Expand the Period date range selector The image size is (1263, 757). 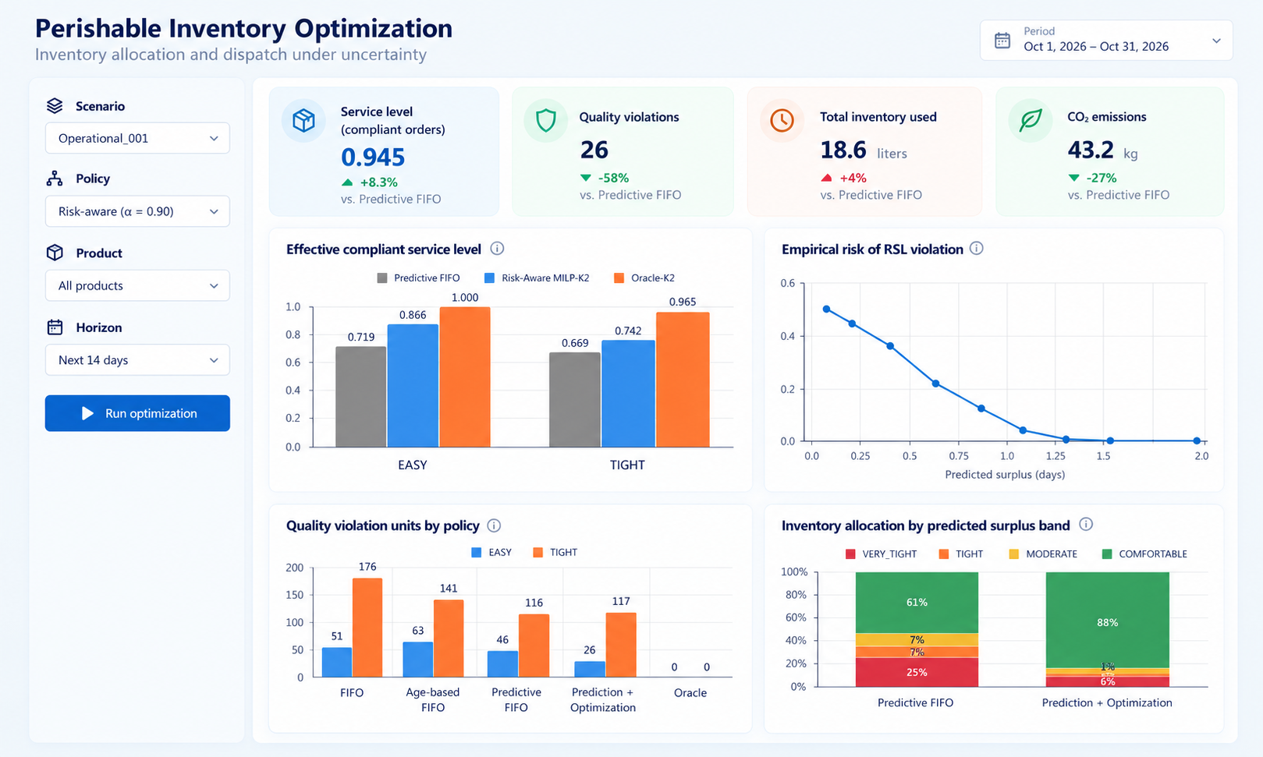coord(1106,41)
